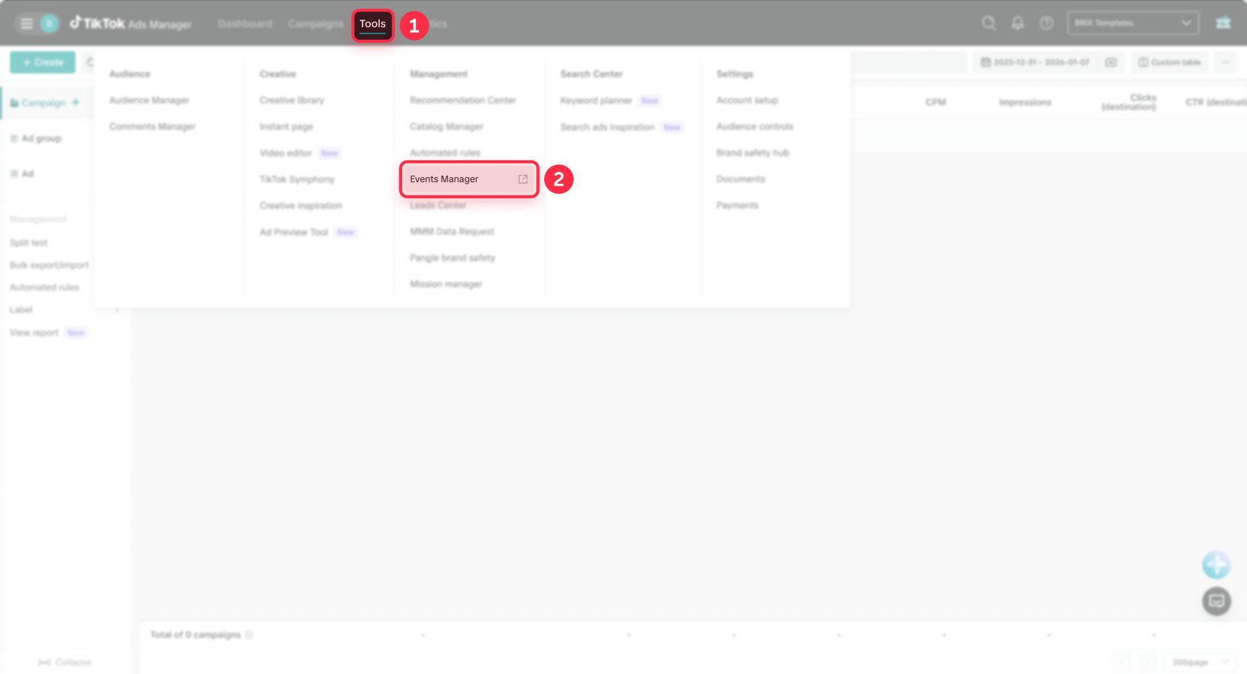1247x674 pixels.
Task: Switch to the Dashboard tab
Action: [245, 23]
